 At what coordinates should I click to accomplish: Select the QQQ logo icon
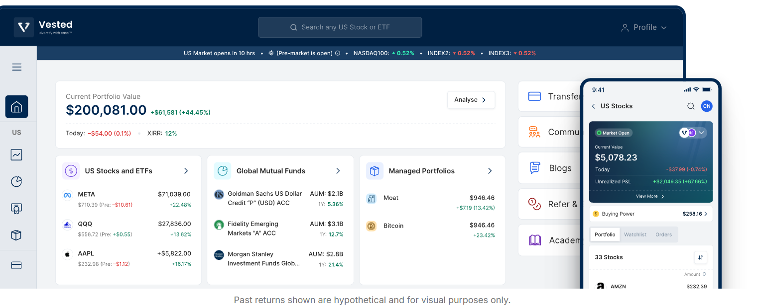coord(67,225)
